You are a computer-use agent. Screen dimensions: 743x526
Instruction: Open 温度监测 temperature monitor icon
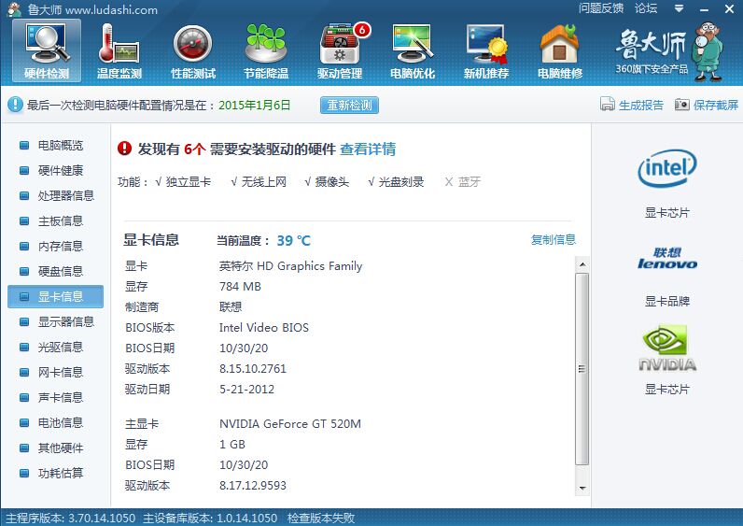[x=119, y=50]
